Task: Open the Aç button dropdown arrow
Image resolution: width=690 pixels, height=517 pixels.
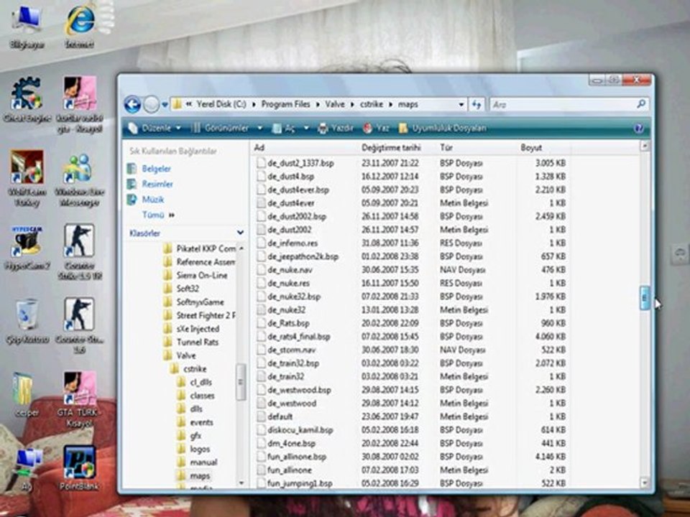Action: (306, 129)
